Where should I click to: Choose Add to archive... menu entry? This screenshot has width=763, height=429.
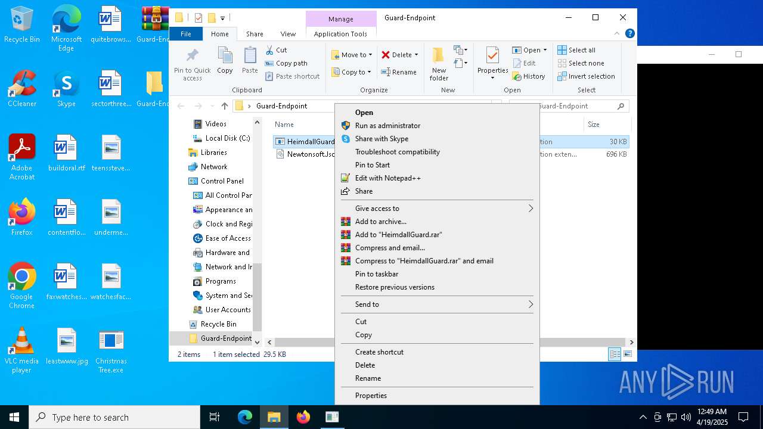[x=438, y=222]
